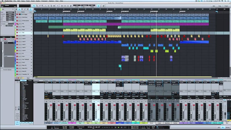This screenshot has width=231, height=130.
Task: Open Kick Drum channel output Drums selector
Action: pyautogui.click(x=56, y=98)
